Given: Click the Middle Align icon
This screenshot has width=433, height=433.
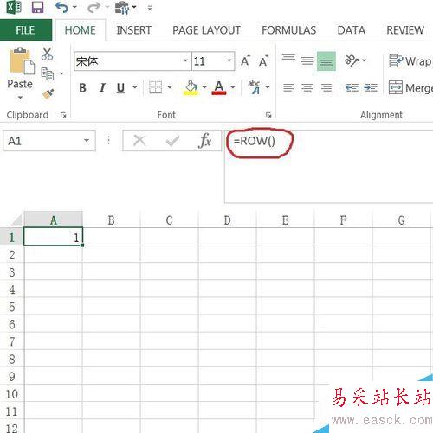Looking at the screenshot, I should [x=307, y=60].
